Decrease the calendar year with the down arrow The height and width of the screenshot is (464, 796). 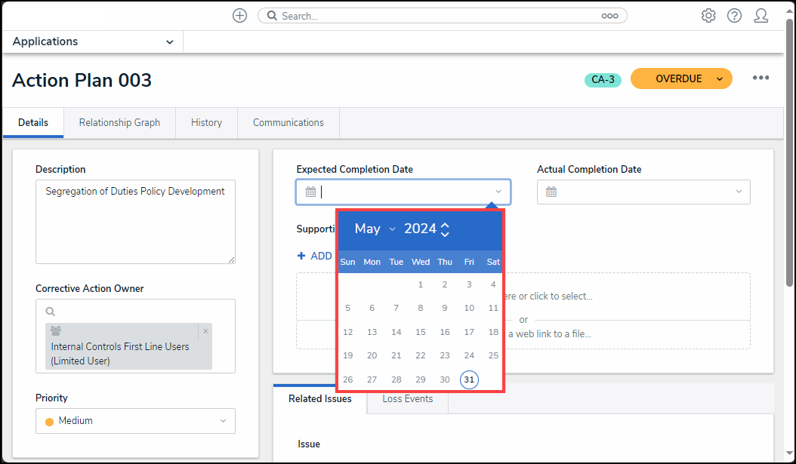point(445,234)
